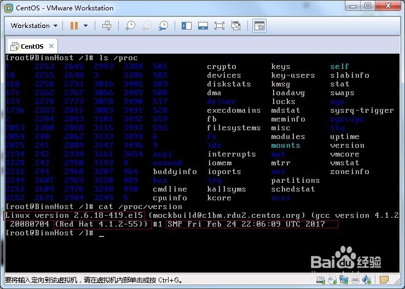Open the snapshot manager
This screenshot has height=289, width=405.
(163, 26)
